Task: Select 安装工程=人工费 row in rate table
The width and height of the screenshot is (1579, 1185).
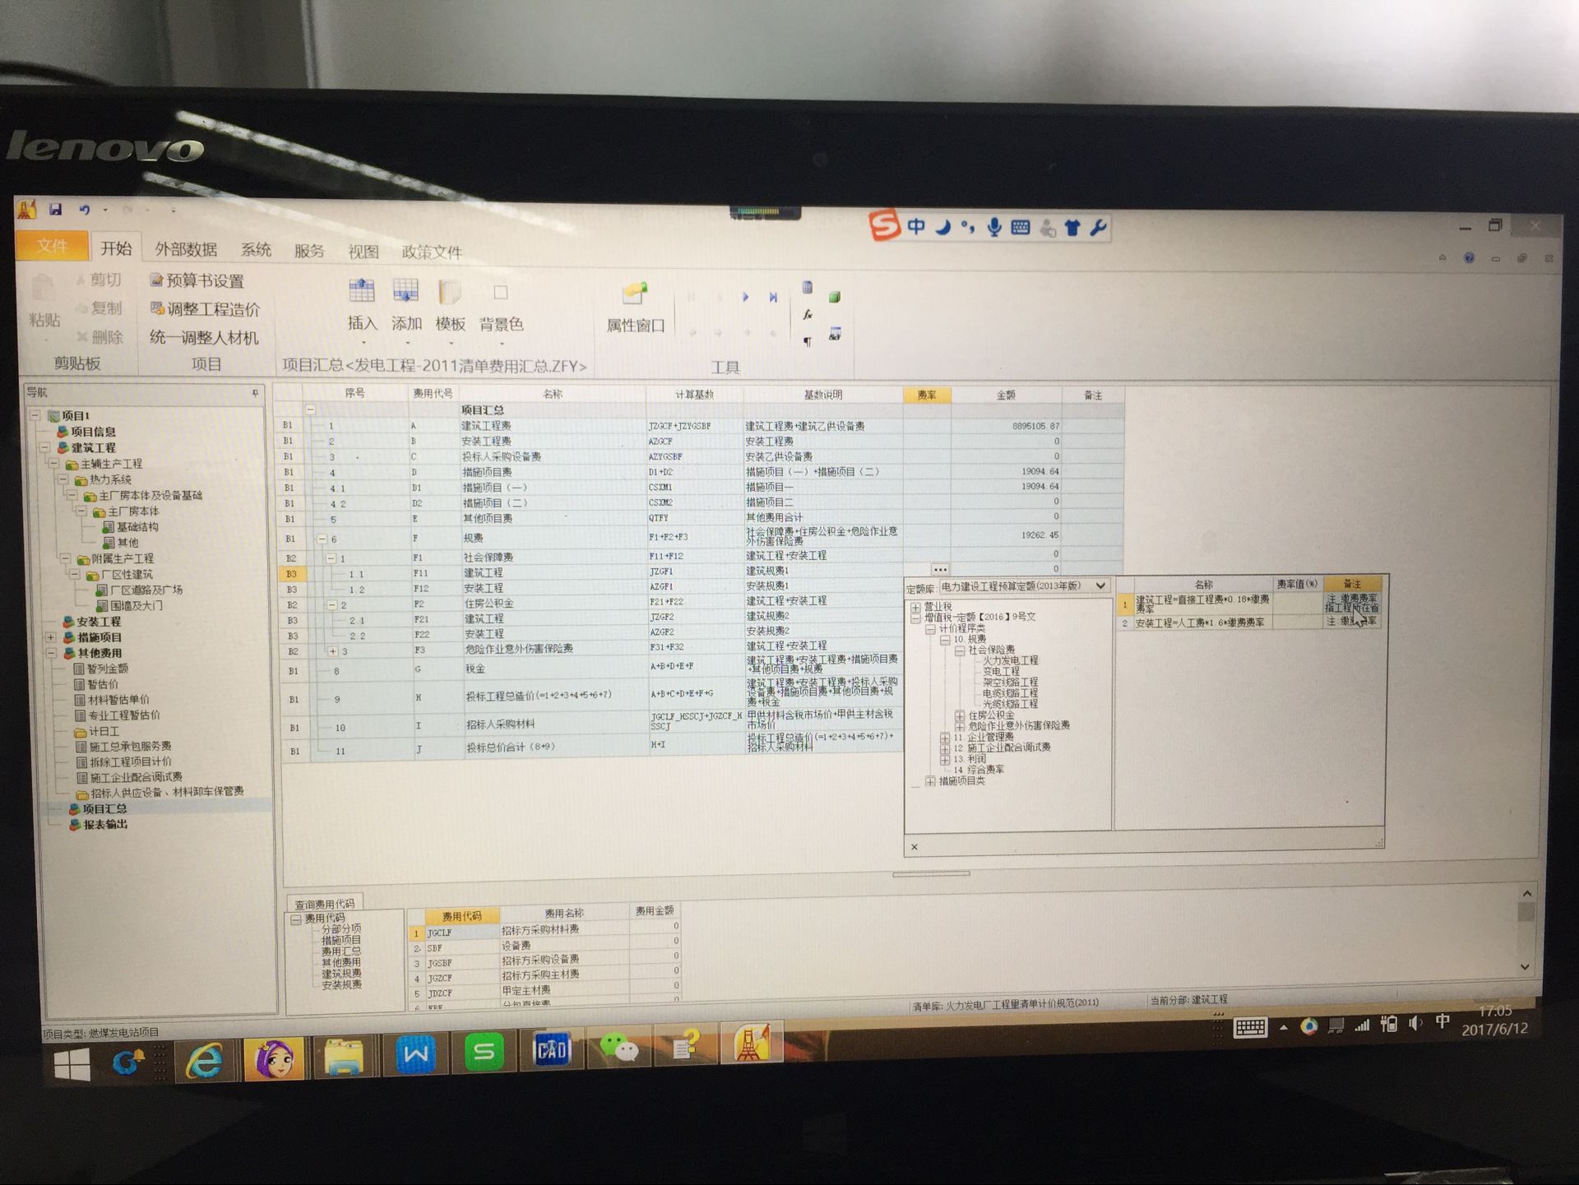Action: click(1248, 623)
